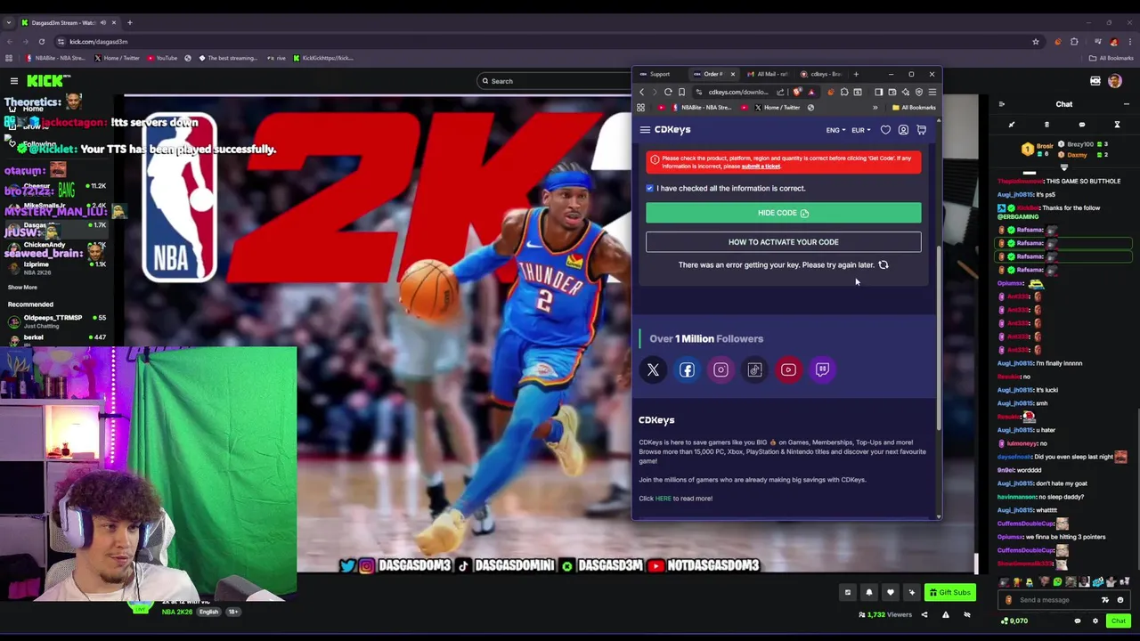Screen dimensions: 1140x641
Task: Follow the stream using the heart button
Action: [890, 592]
